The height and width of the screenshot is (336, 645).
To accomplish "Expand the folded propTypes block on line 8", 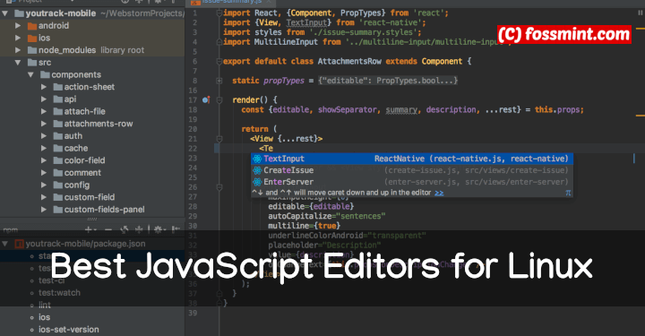I will pyautogui.click(x=219, y=81).
